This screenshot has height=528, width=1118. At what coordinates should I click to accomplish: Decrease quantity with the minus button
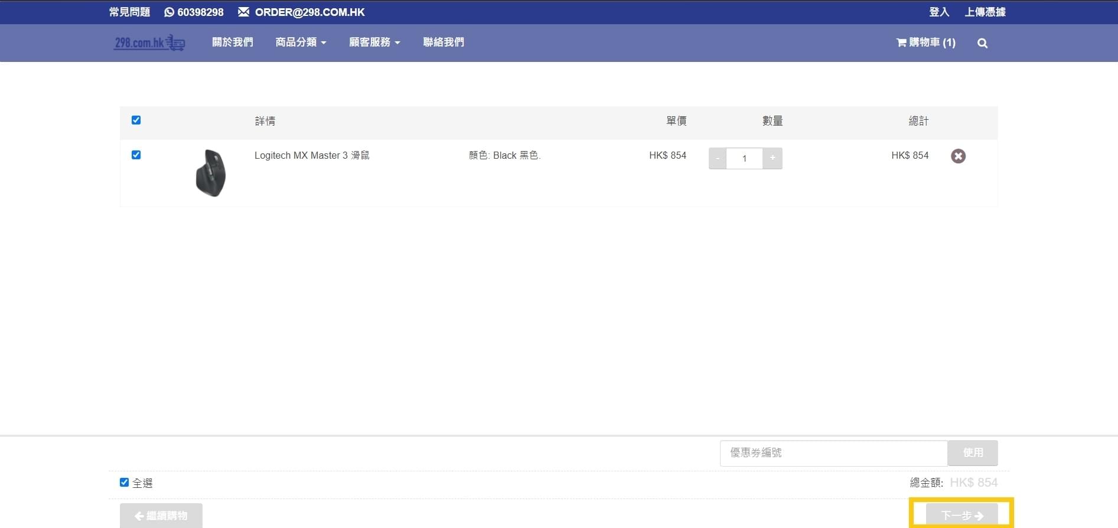[x=718, y=158]
